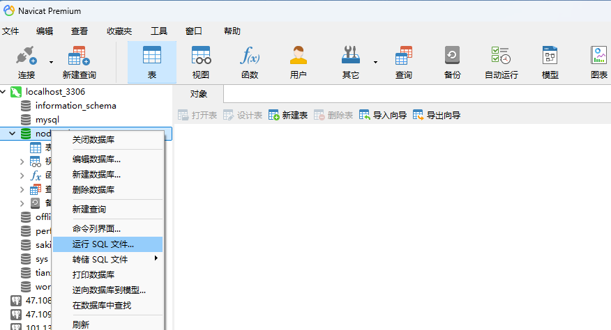The width and height of the screenshot is (611, 330).
Task: Choose 运行 SQL 文件 in context menu
Action: point(103,244)
